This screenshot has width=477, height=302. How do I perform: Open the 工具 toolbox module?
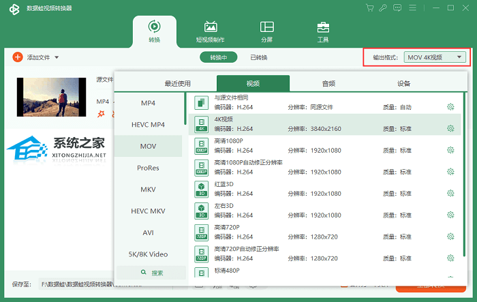(323, 31)
